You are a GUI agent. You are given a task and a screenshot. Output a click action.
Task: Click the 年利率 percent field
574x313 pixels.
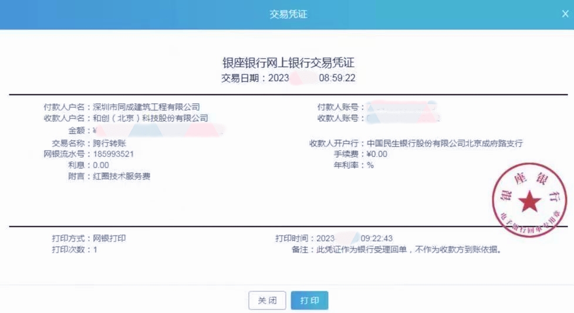click(x=370, y=165)
